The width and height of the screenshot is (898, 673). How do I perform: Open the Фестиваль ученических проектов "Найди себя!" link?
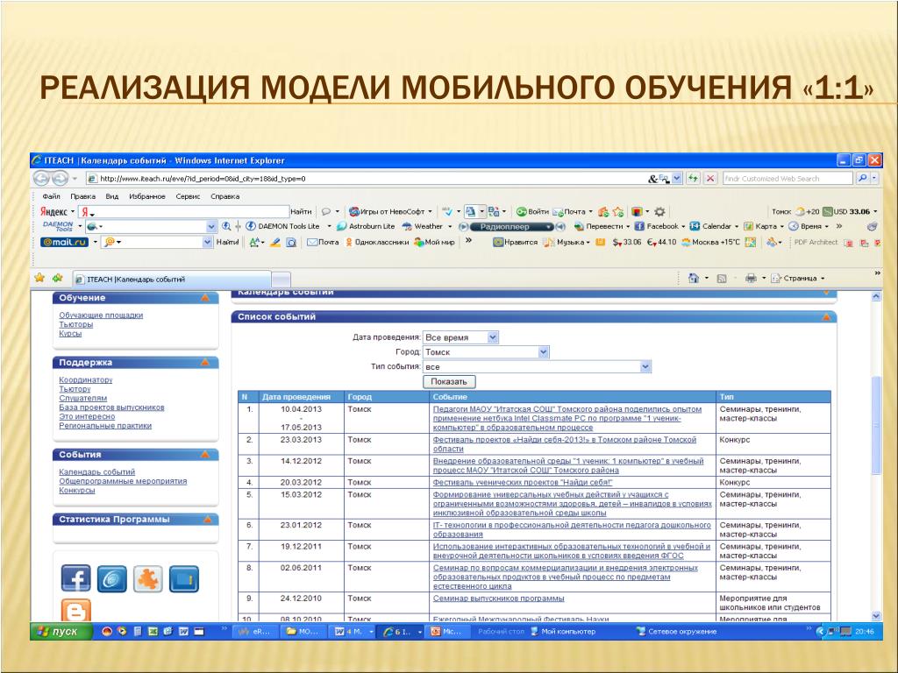523,483
